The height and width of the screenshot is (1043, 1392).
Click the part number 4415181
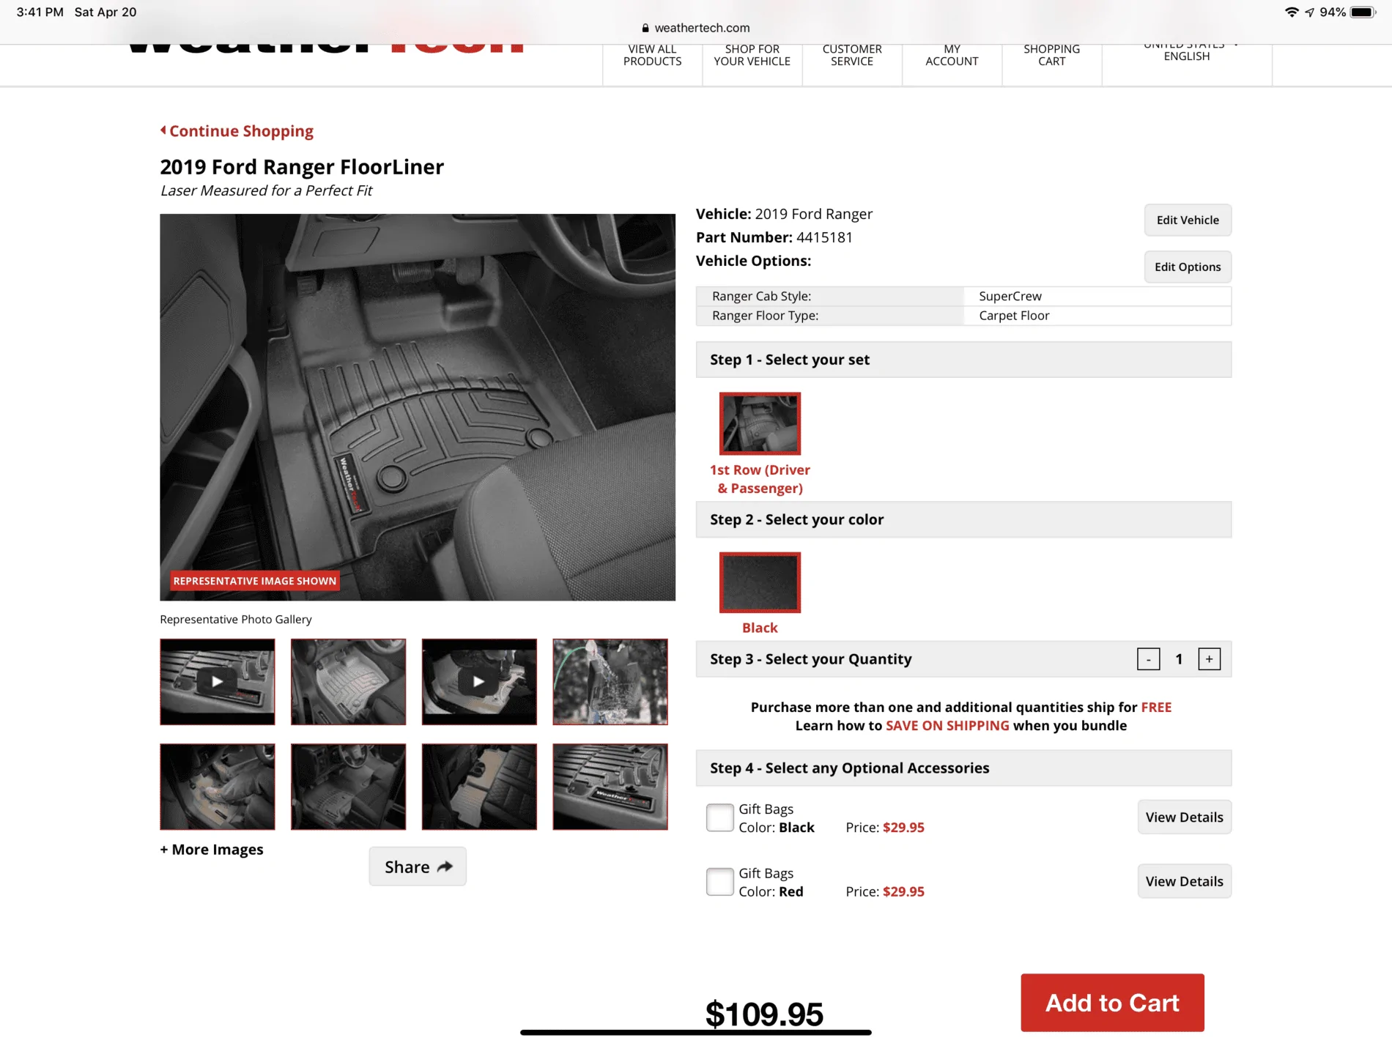pyautogui.click(x=824, y=237)
